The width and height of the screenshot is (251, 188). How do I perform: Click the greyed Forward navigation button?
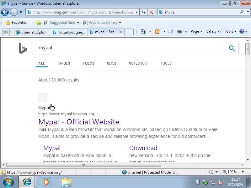point(14,12)
